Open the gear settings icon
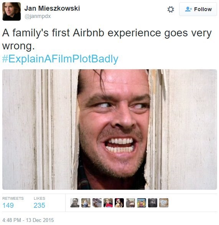The height and width of the screenshot is (225, 219). coord(171,10)
